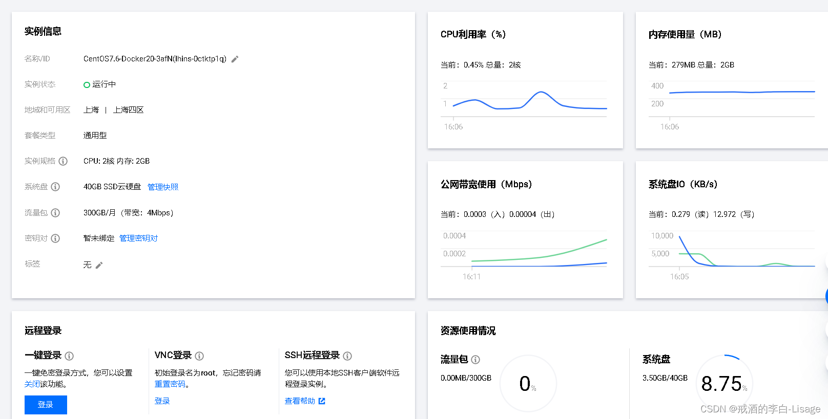Click the 关闭 link under 一键登录

[x=32, y=384]
